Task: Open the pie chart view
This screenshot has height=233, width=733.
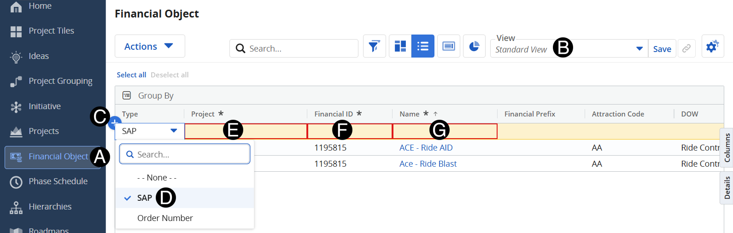Action: pos(474,47)
